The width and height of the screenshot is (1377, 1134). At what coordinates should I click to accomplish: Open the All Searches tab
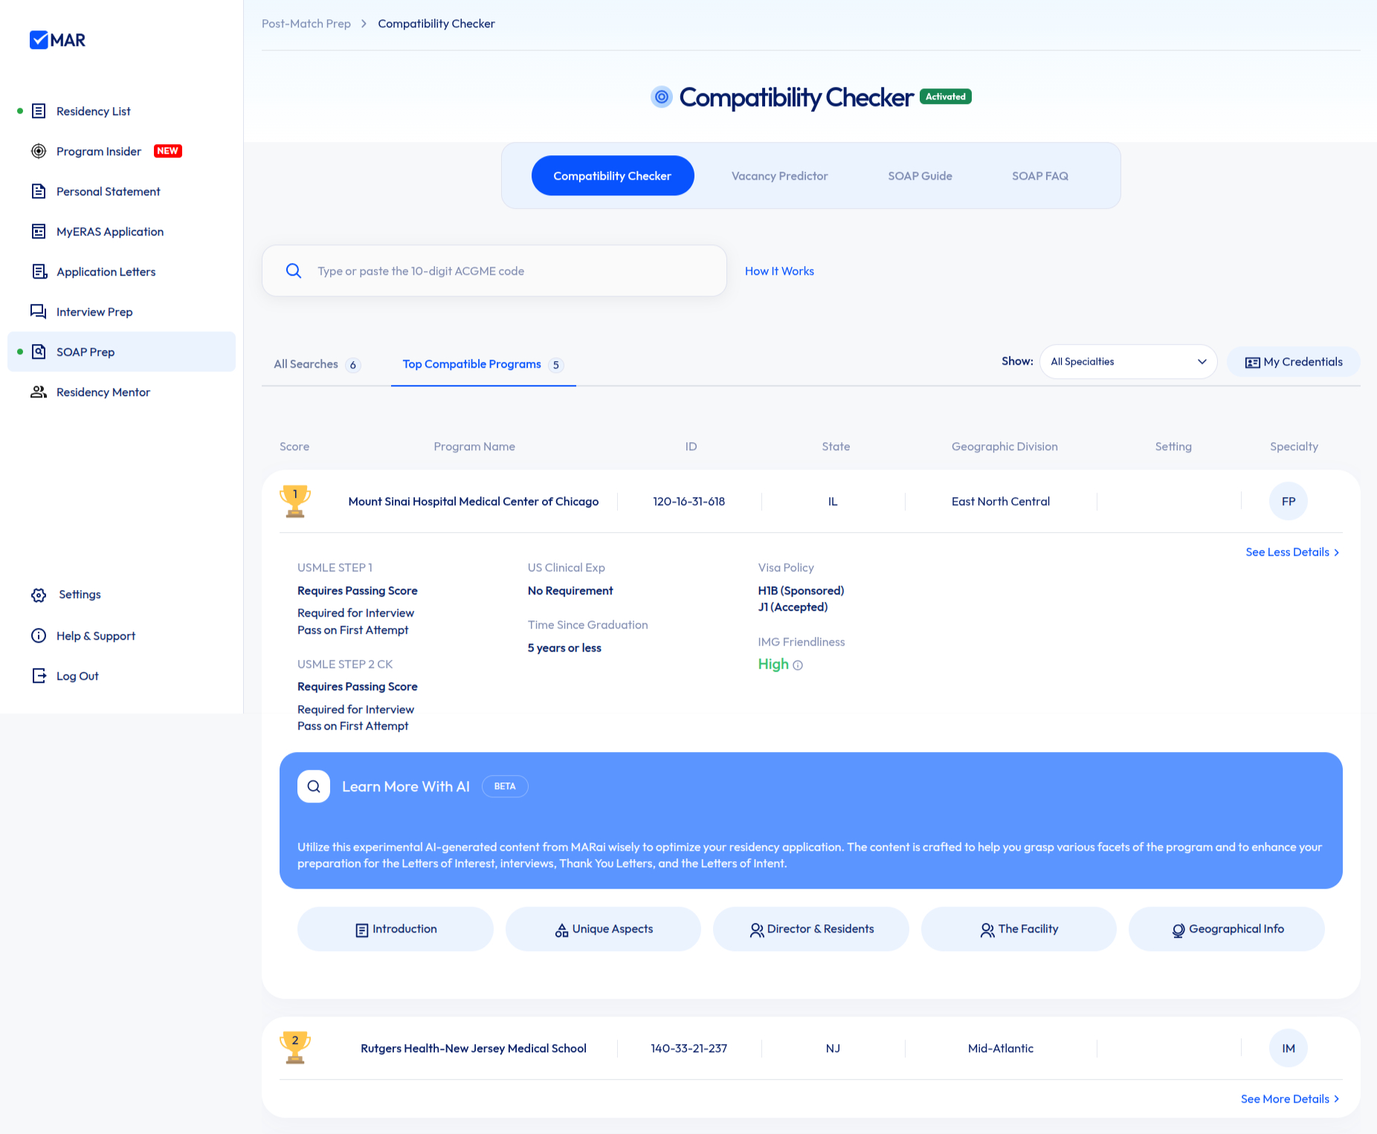(308, 364)
